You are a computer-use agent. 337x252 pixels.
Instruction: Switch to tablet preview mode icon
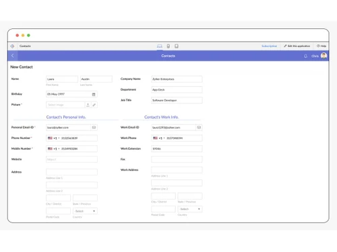(x=177, y=46)
